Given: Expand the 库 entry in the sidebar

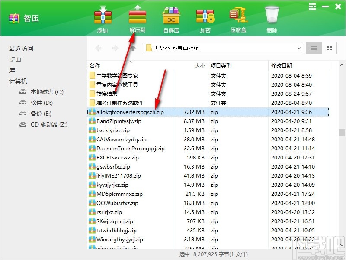Looking at the screenshot, I should pos(12,70).
